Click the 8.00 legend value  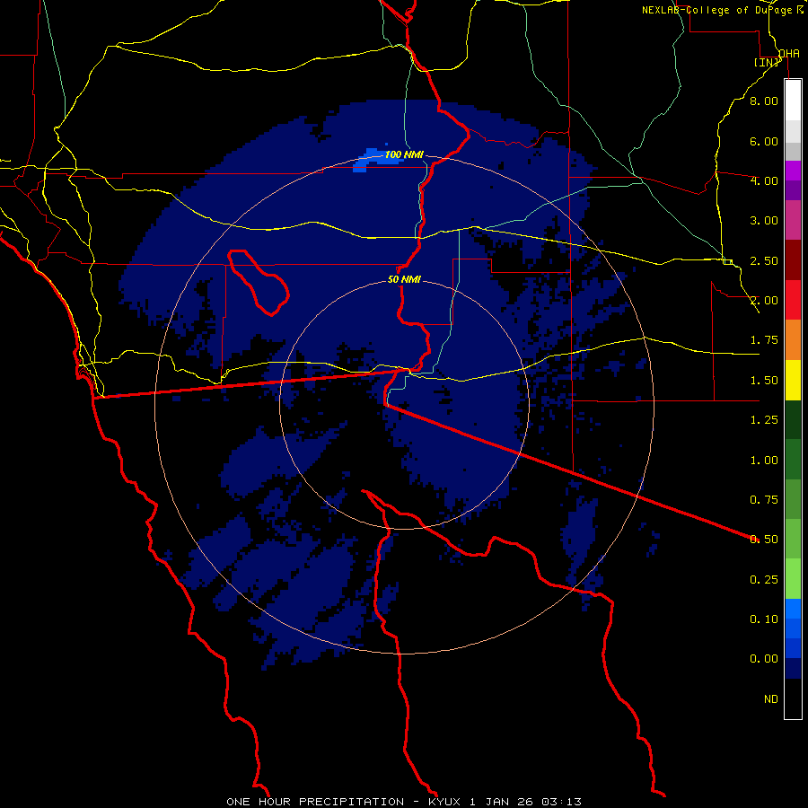(764, 101)
